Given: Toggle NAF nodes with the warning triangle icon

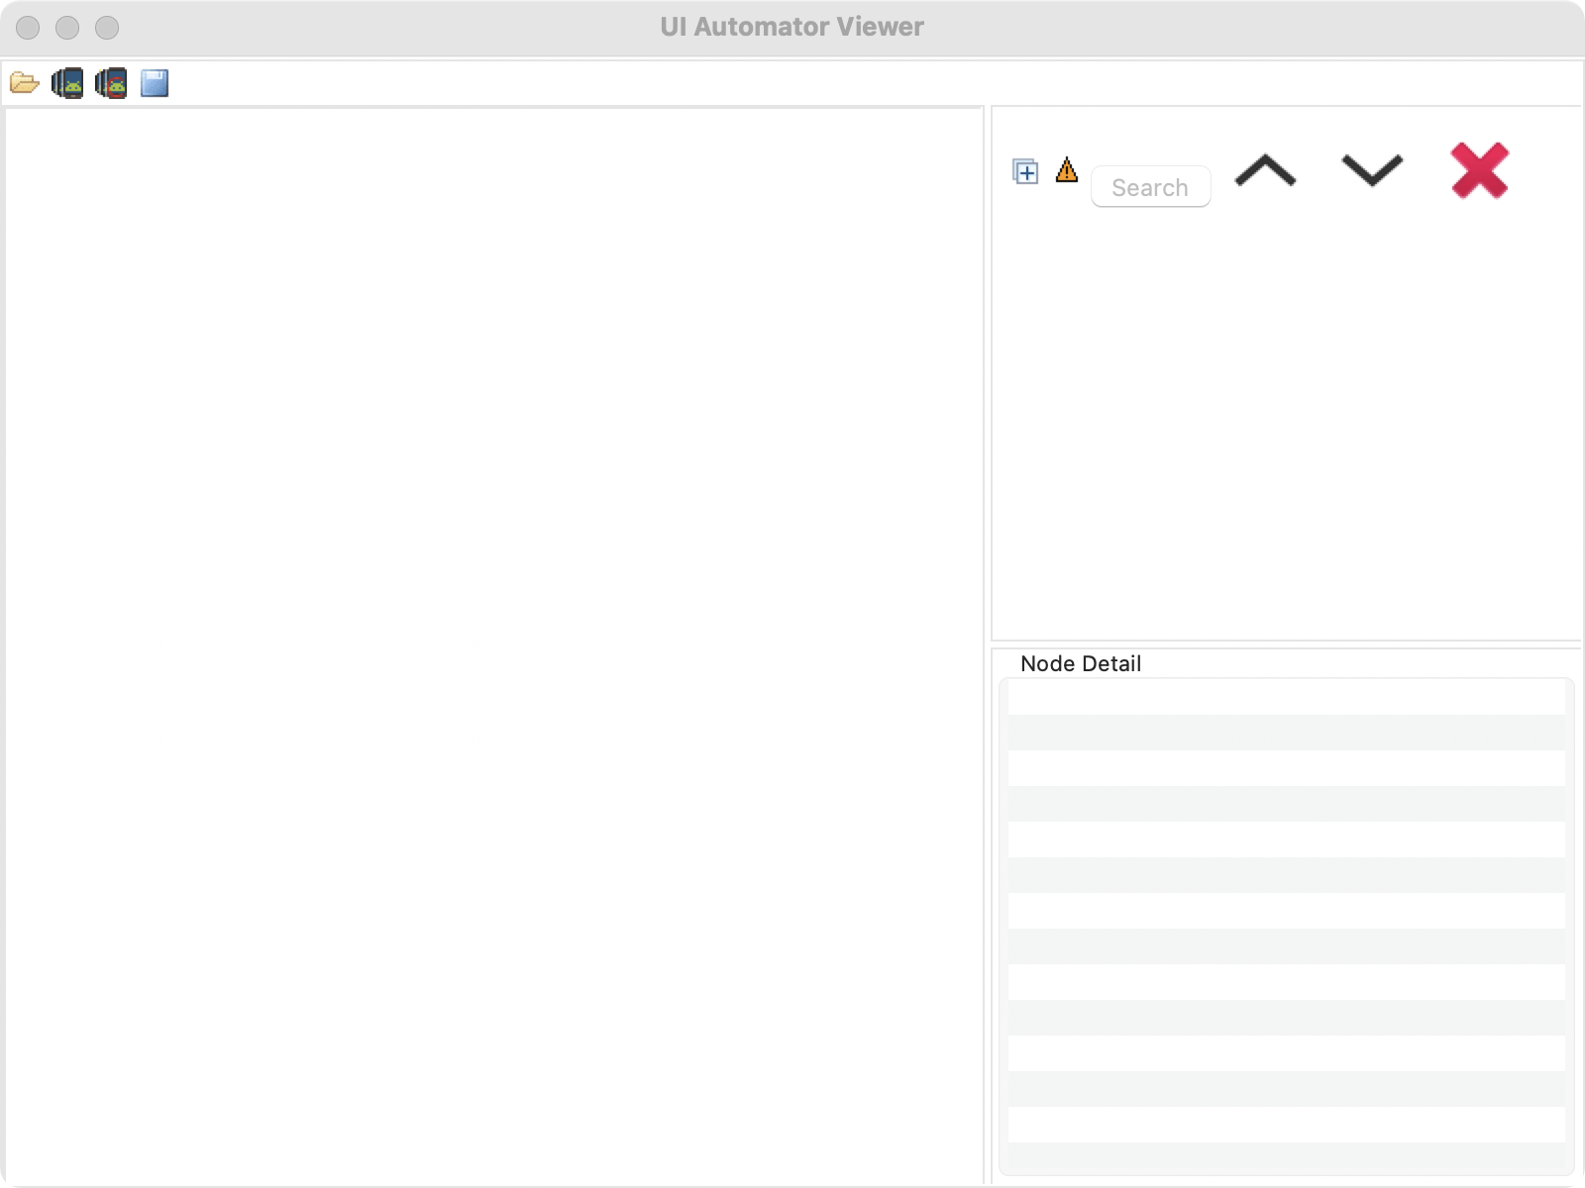Looking at the screenshot, I should point(1067,169).
